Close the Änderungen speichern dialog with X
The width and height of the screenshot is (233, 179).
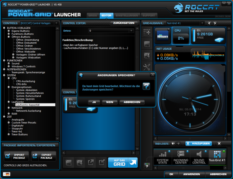(153, 75)
